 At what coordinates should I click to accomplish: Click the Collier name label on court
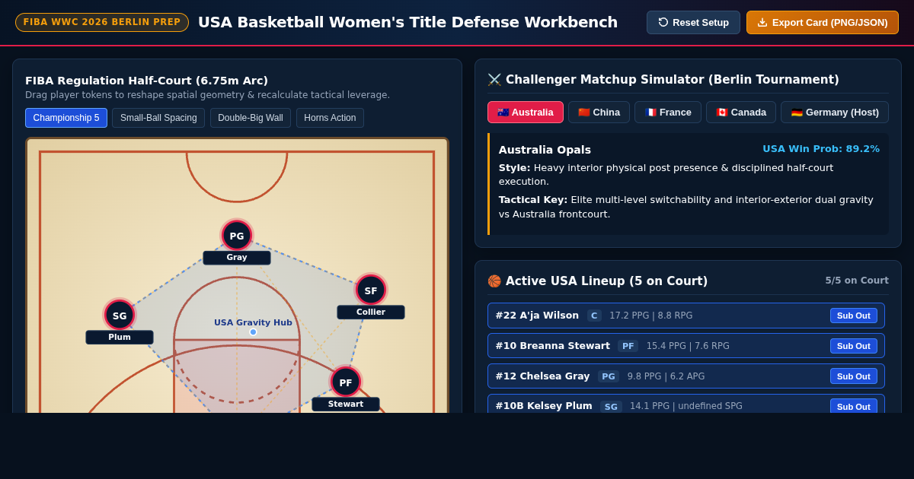coord(371,312)
